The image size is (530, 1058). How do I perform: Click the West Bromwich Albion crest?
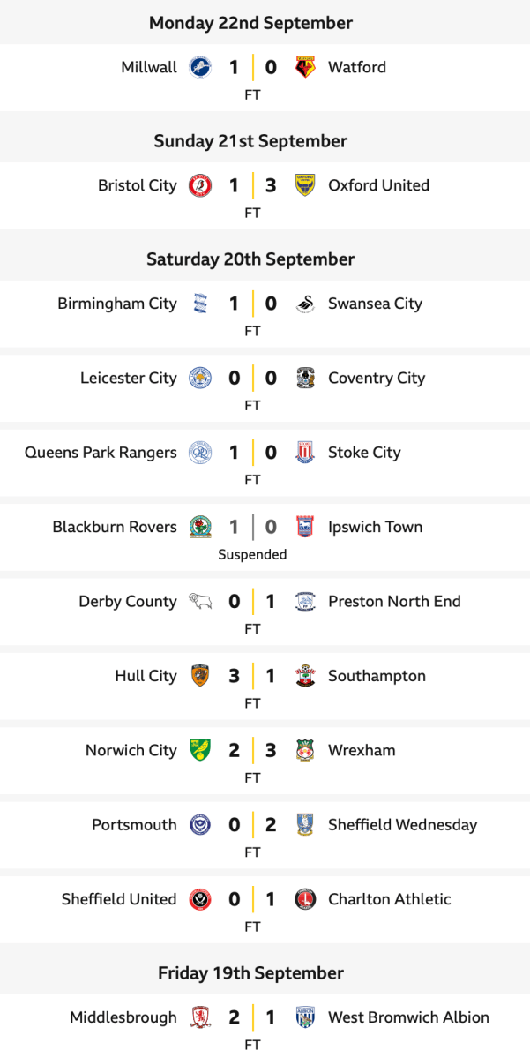pos(304,1018)
